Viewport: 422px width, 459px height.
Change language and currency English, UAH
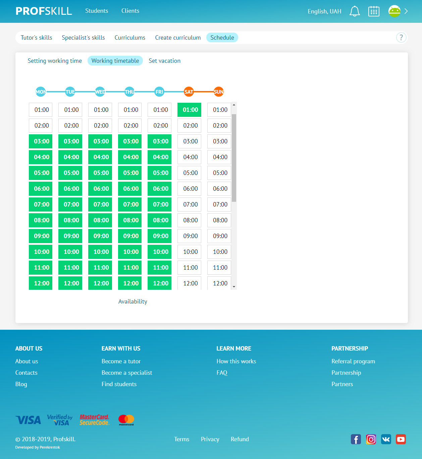click(x=324, y=11)
